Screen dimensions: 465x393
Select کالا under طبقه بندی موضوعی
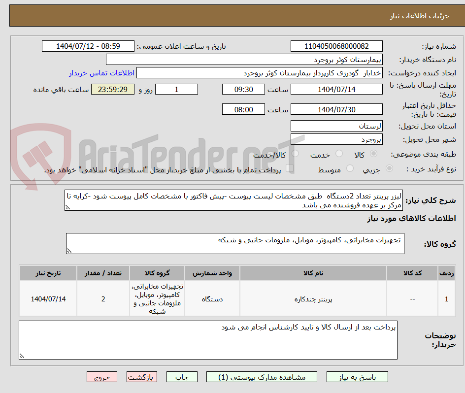(x=374, y=153)
